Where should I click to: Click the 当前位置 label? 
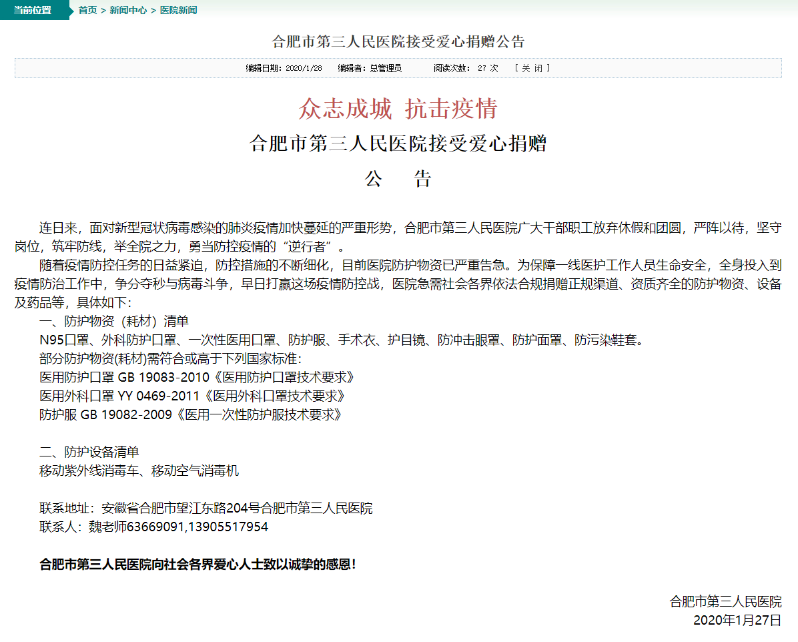coord(32,10)
